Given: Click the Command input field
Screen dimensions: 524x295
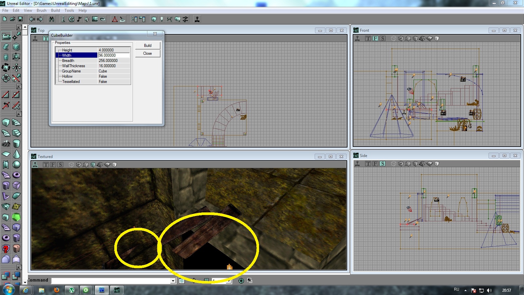Looking at the screenshot, I should point(111,281).
